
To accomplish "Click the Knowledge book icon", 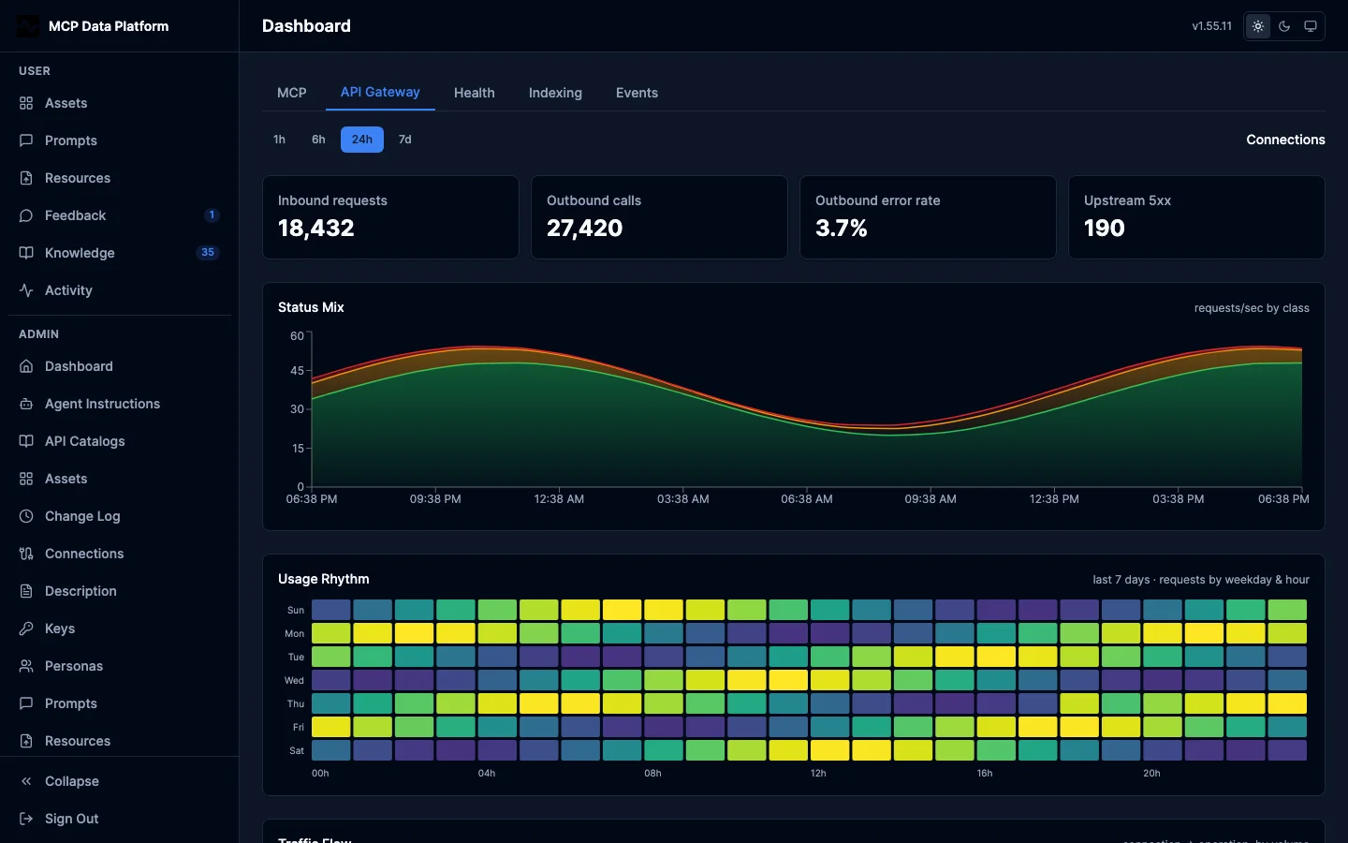I will click(x=26, y=253).
